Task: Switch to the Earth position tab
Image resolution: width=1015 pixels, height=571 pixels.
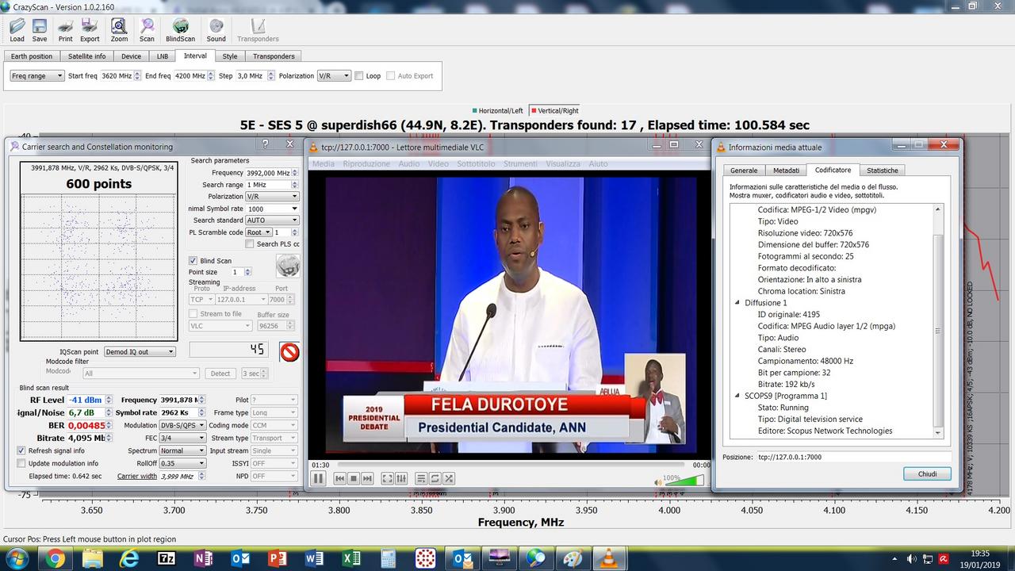Action: point(32,56)
